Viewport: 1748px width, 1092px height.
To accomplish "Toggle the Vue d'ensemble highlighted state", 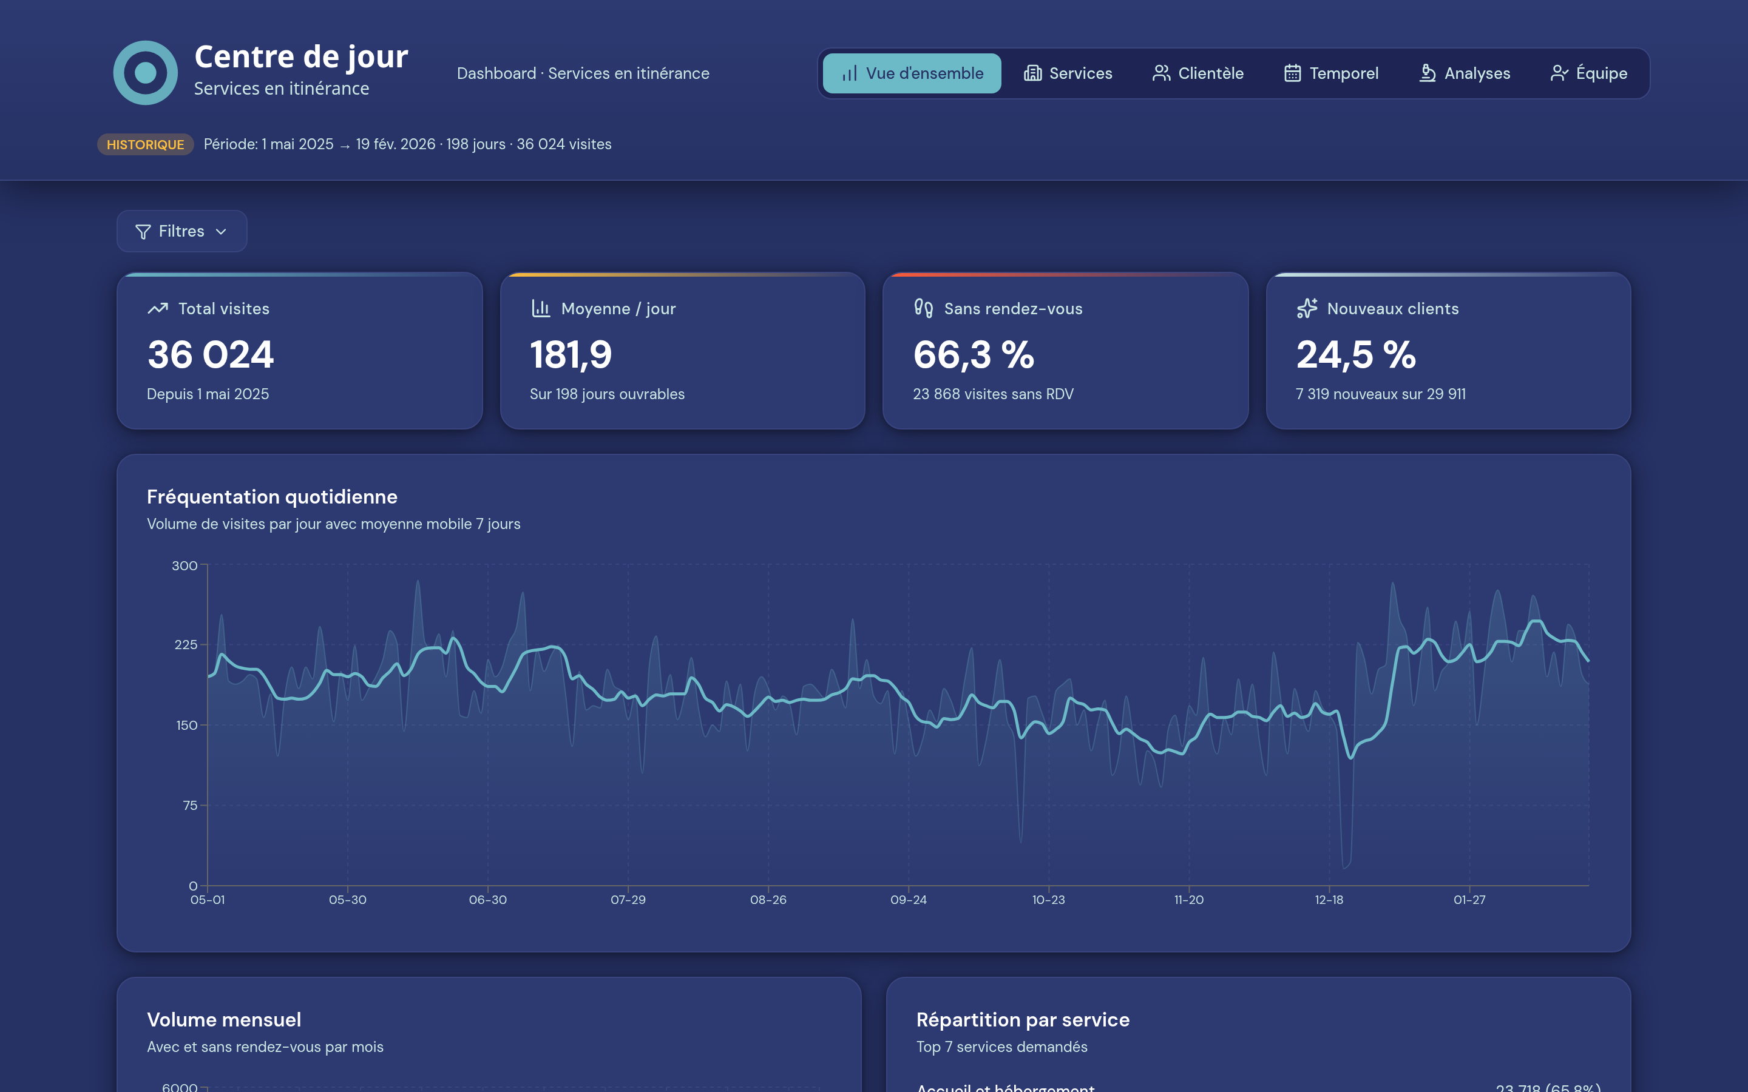I will pyautogui.click(x=912, y=73).
